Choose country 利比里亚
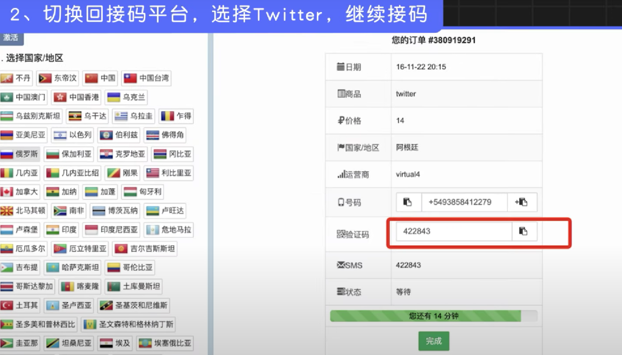This screenshot has width=622, height=355. (169, 173)
